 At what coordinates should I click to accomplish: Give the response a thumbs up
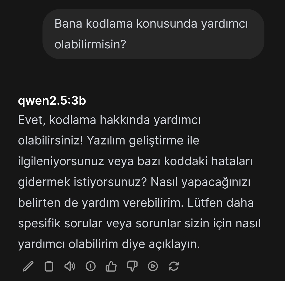111,266
